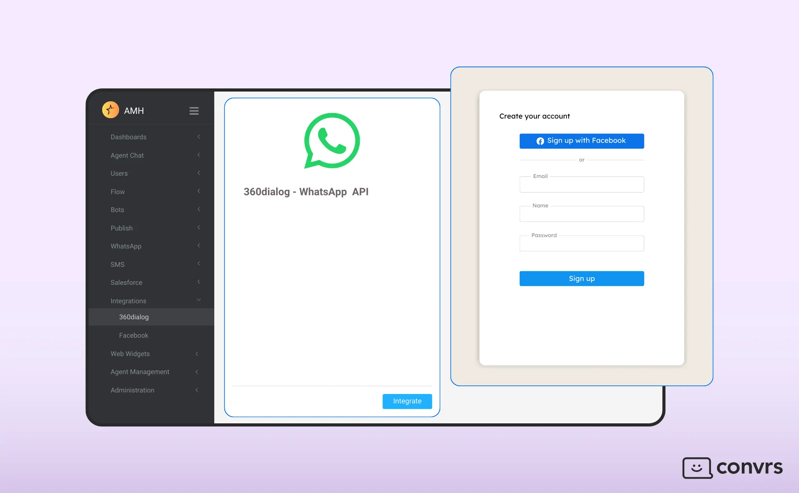Click the Integrate button

[407, 401]
